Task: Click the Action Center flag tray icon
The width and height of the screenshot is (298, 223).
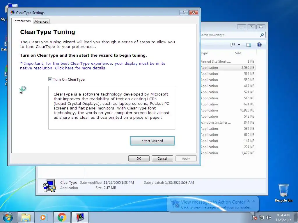Action: [x=255, y=217]
